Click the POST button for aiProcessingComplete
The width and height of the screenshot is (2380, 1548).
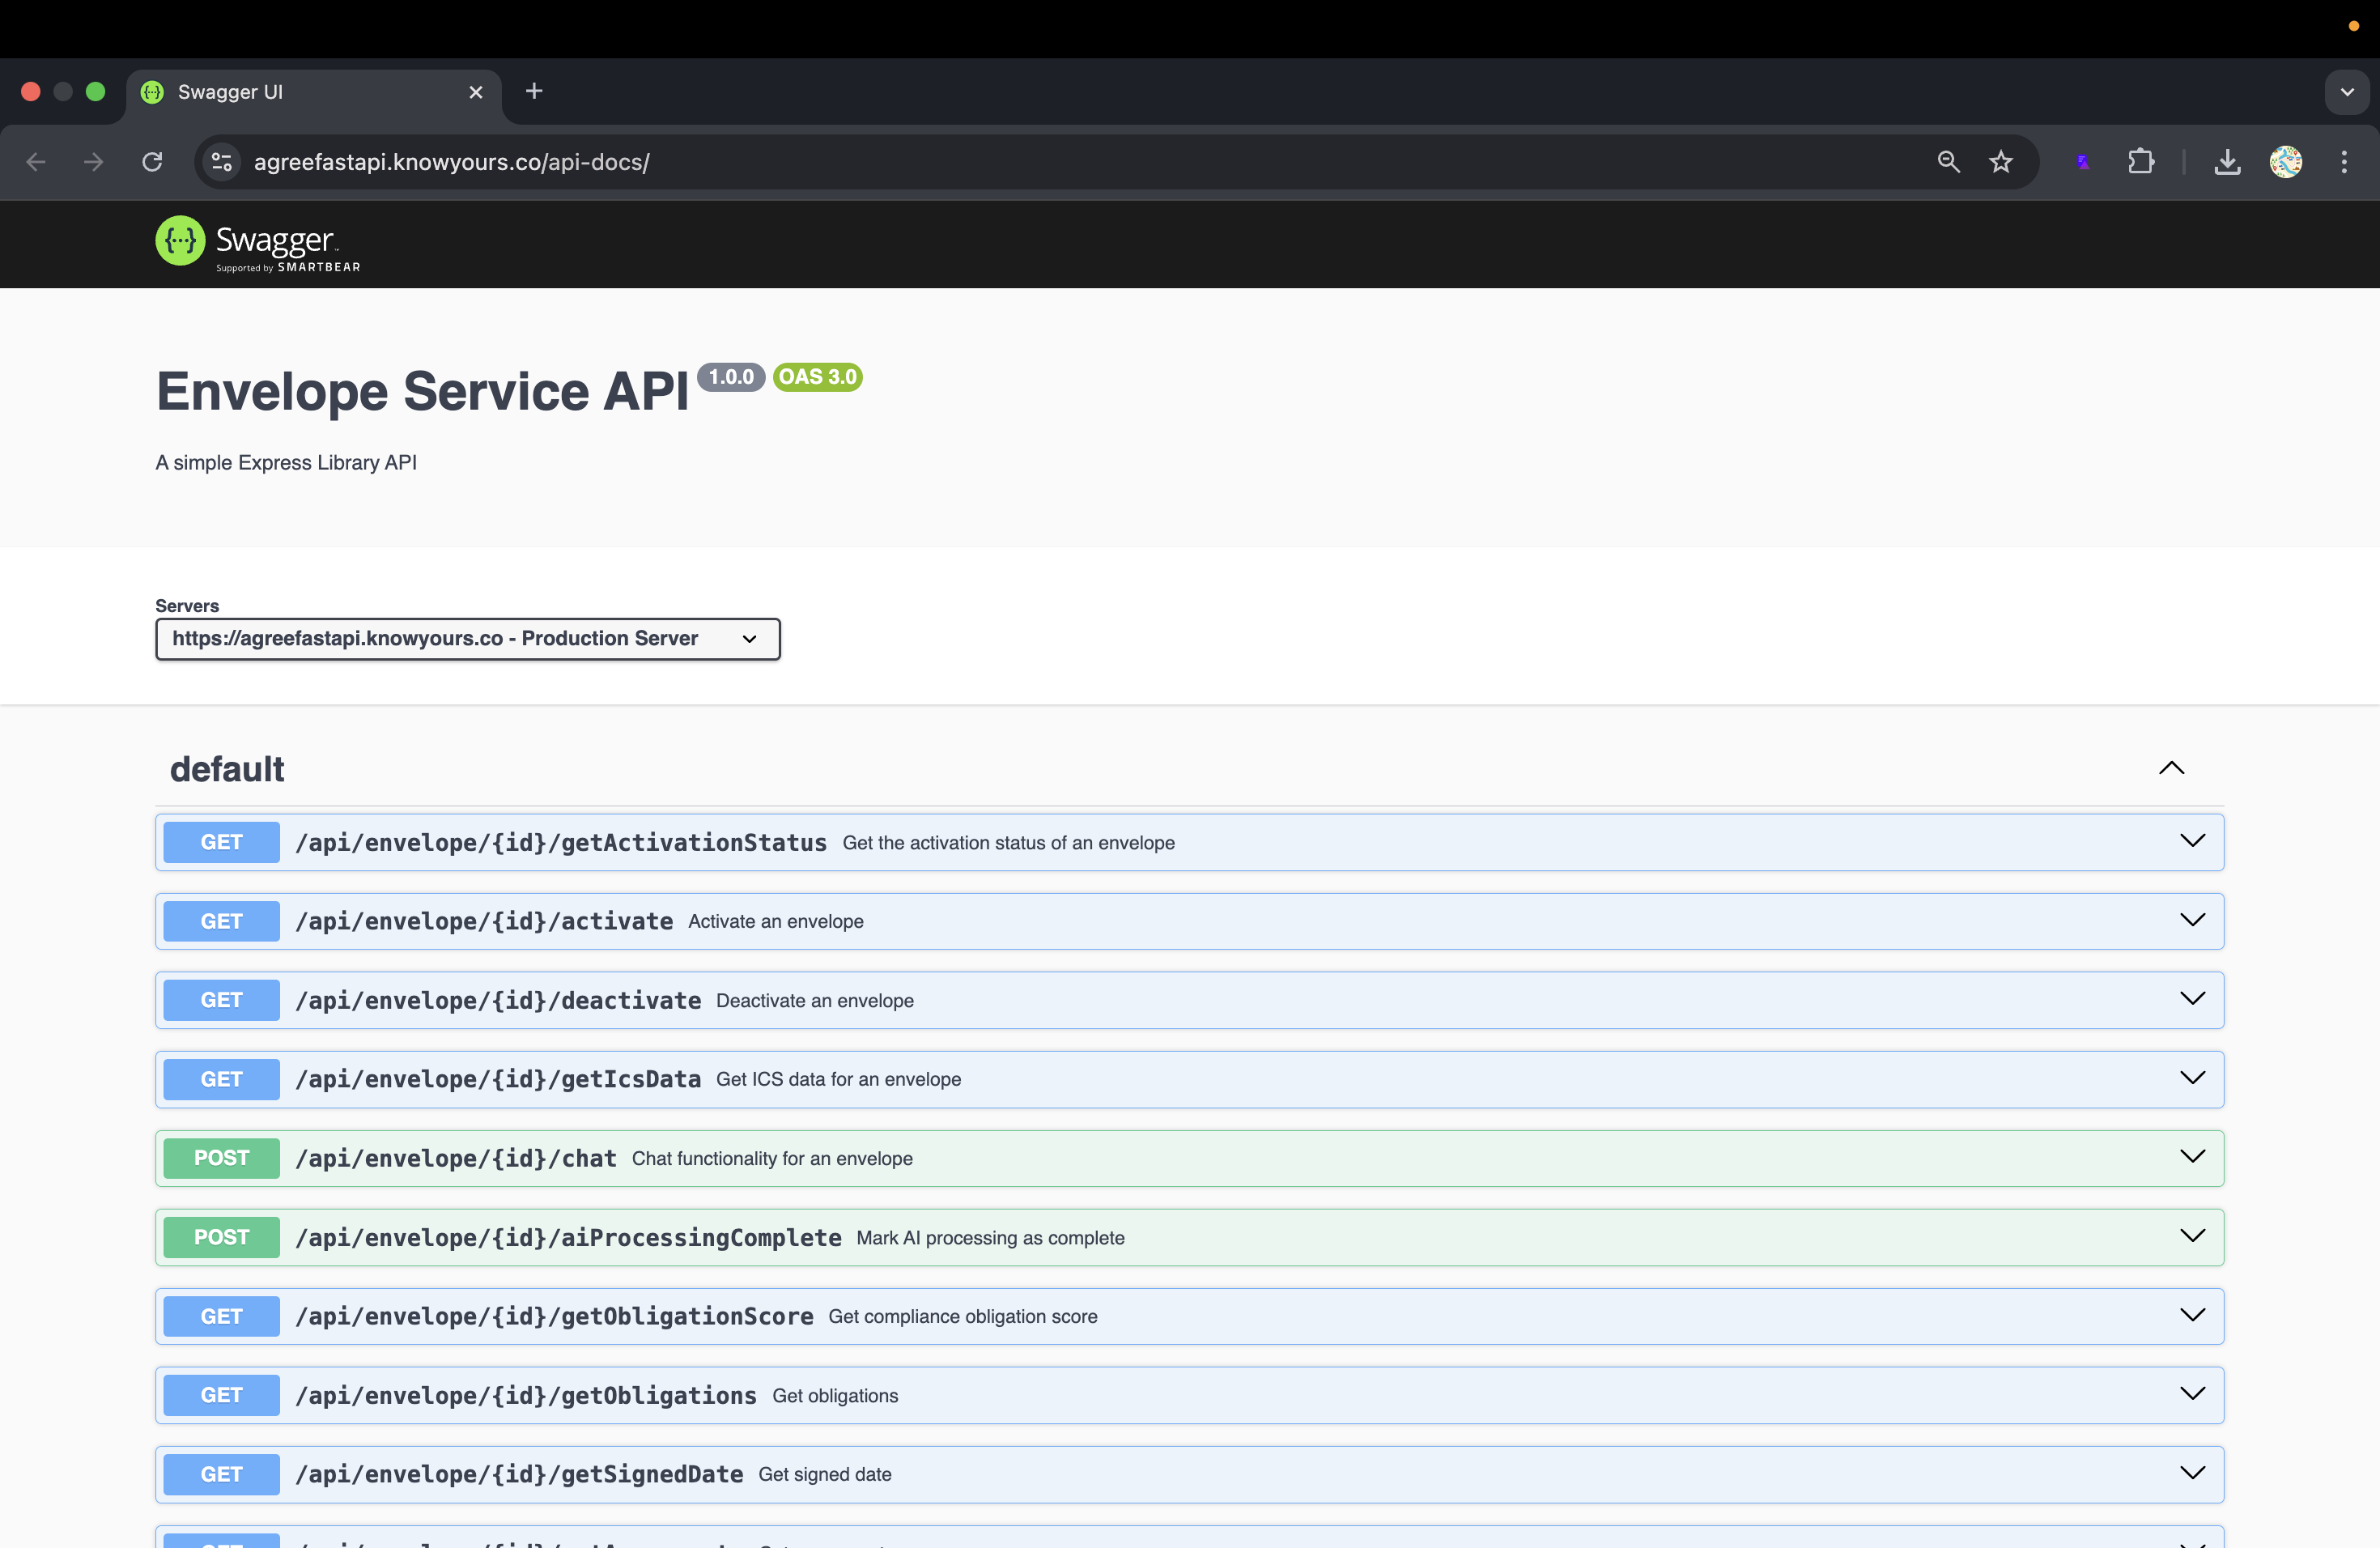pos(221,1237)
